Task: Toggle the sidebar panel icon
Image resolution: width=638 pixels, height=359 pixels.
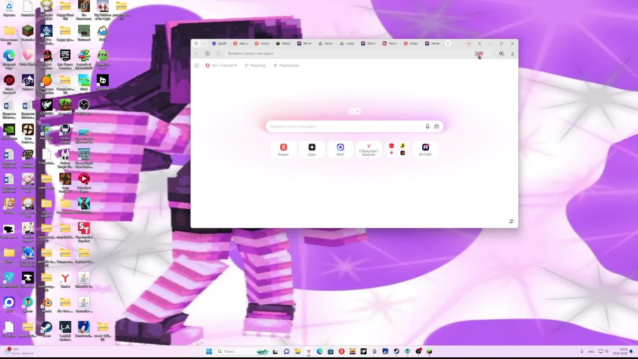Action: [197, 65]
